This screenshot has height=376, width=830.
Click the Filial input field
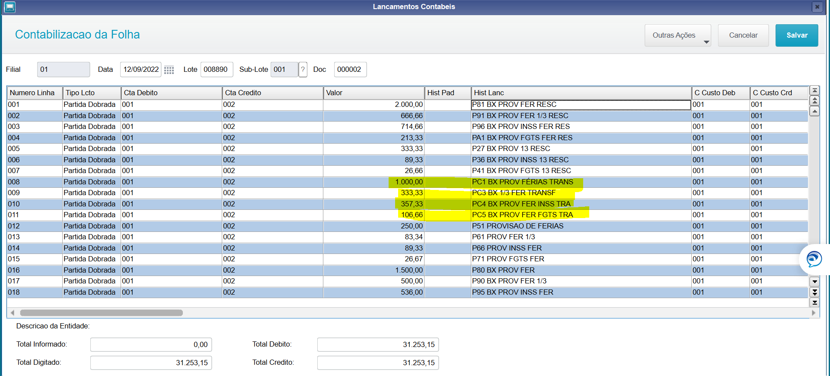tap(64, 69)
